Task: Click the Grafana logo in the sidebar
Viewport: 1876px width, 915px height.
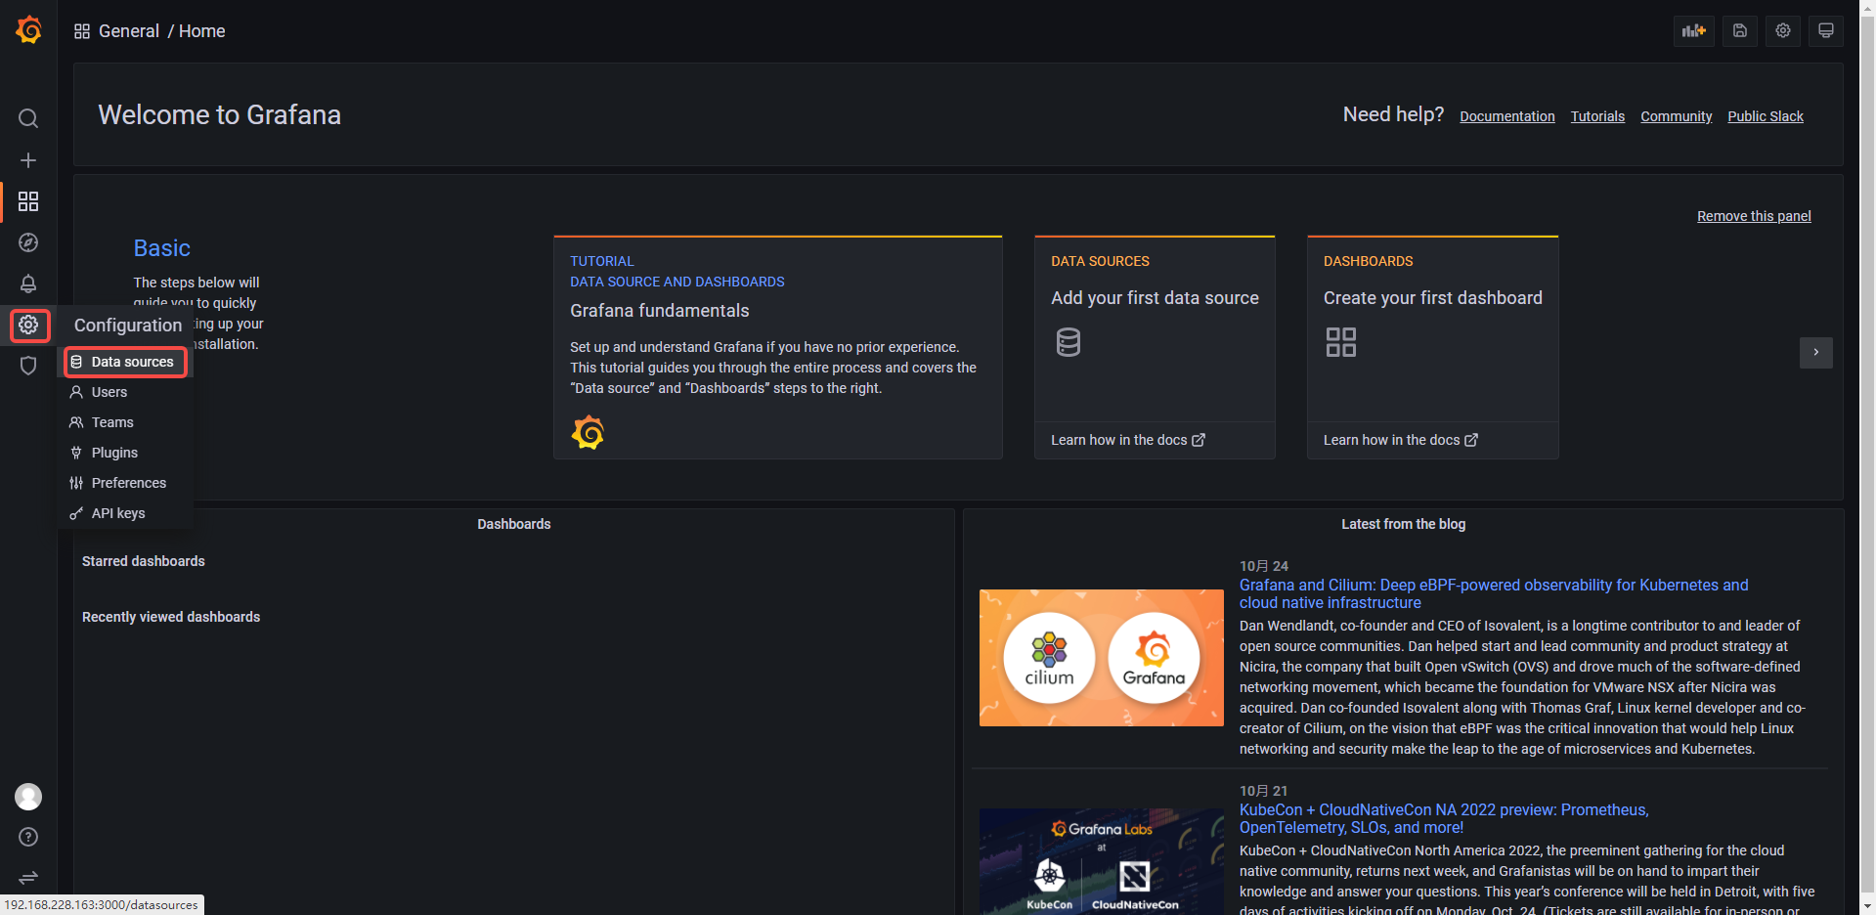Action: 28,30
